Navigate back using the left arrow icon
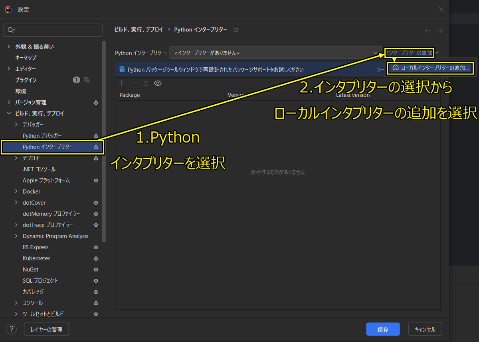 coord(427,30)
